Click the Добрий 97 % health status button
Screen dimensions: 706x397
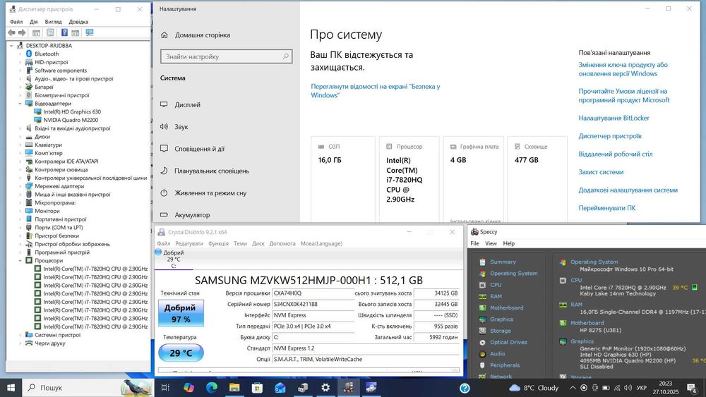[181, 313]
